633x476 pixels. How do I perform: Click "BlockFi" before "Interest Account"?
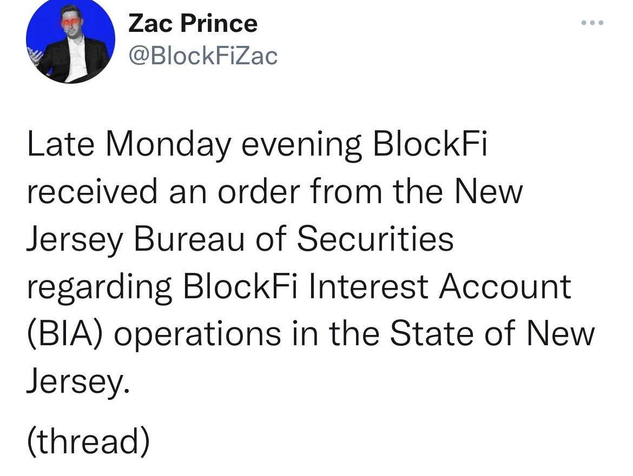pyautogui.click(x=241, y=286)
